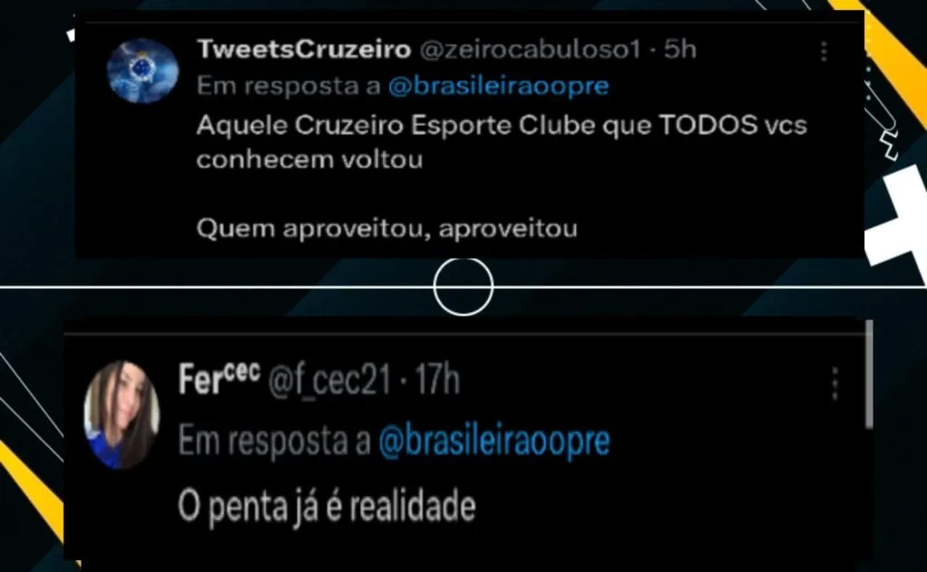Open TweetsCruzeiro profile avatar
This screenshot has width=927, height=572.
pyautogui.click(x=142, y=71)
